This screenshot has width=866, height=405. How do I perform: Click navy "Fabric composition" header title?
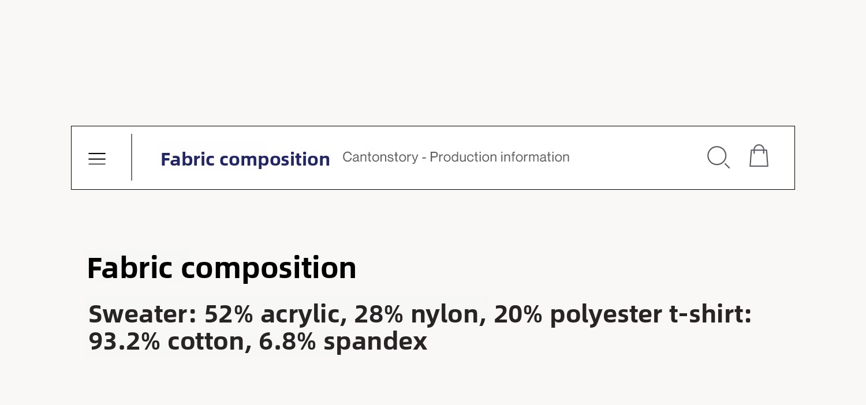pyautogui.click(x=245, y=159)
